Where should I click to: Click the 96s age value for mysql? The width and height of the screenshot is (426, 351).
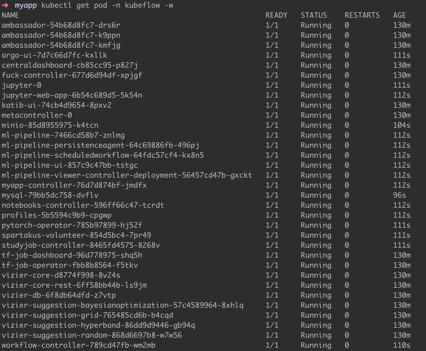(400, 195)
